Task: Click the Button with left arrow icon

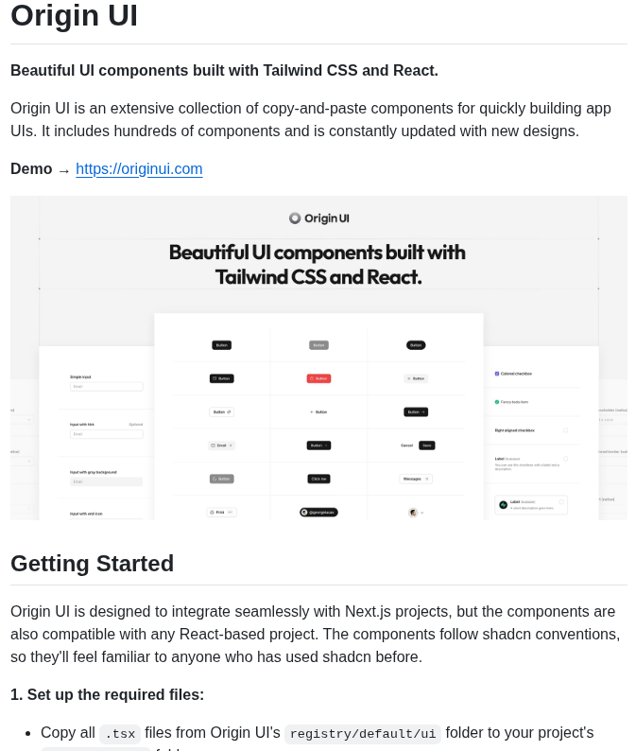Action: coord(318,411)
